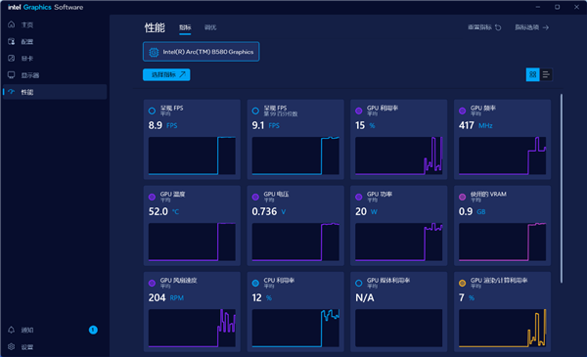587x357 pixels.
Task: Switch to list view layout icon
Action: point(546,75)
